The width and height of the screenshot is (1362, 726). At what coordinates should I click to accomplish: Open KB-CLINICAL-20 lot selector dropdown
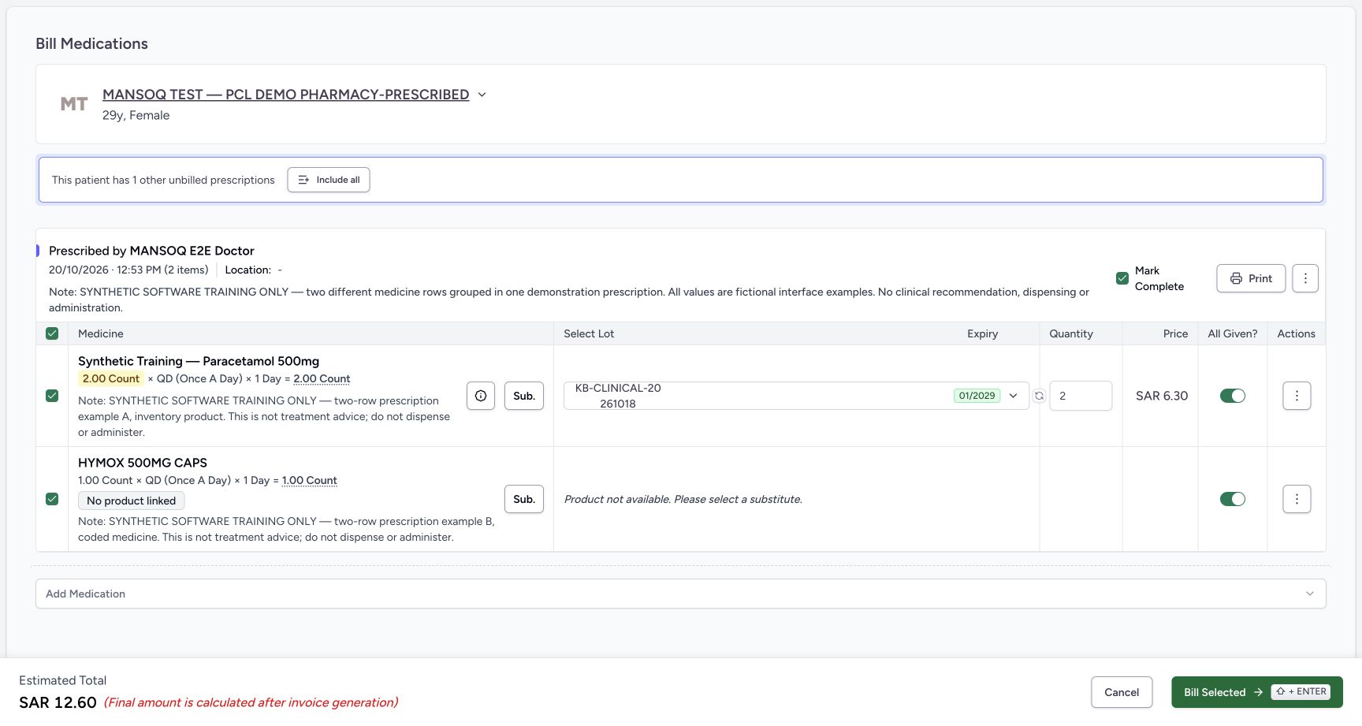click(796, 396)
